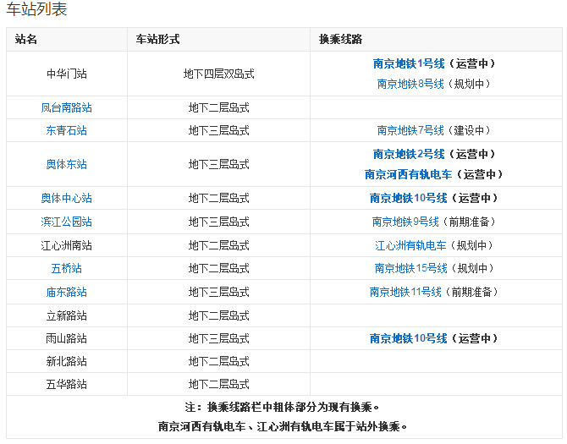Select the 地下四层双岛式 cell
The width and height of the screenshot is (567, 444).
tap(219, 74)
